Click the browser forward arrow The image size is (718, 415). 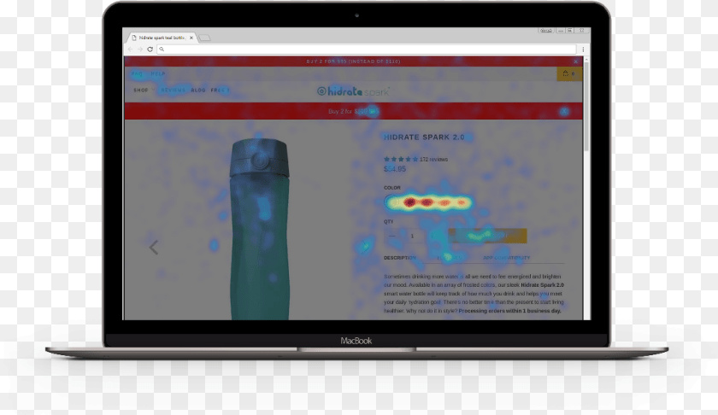click(x=140, y=49)
